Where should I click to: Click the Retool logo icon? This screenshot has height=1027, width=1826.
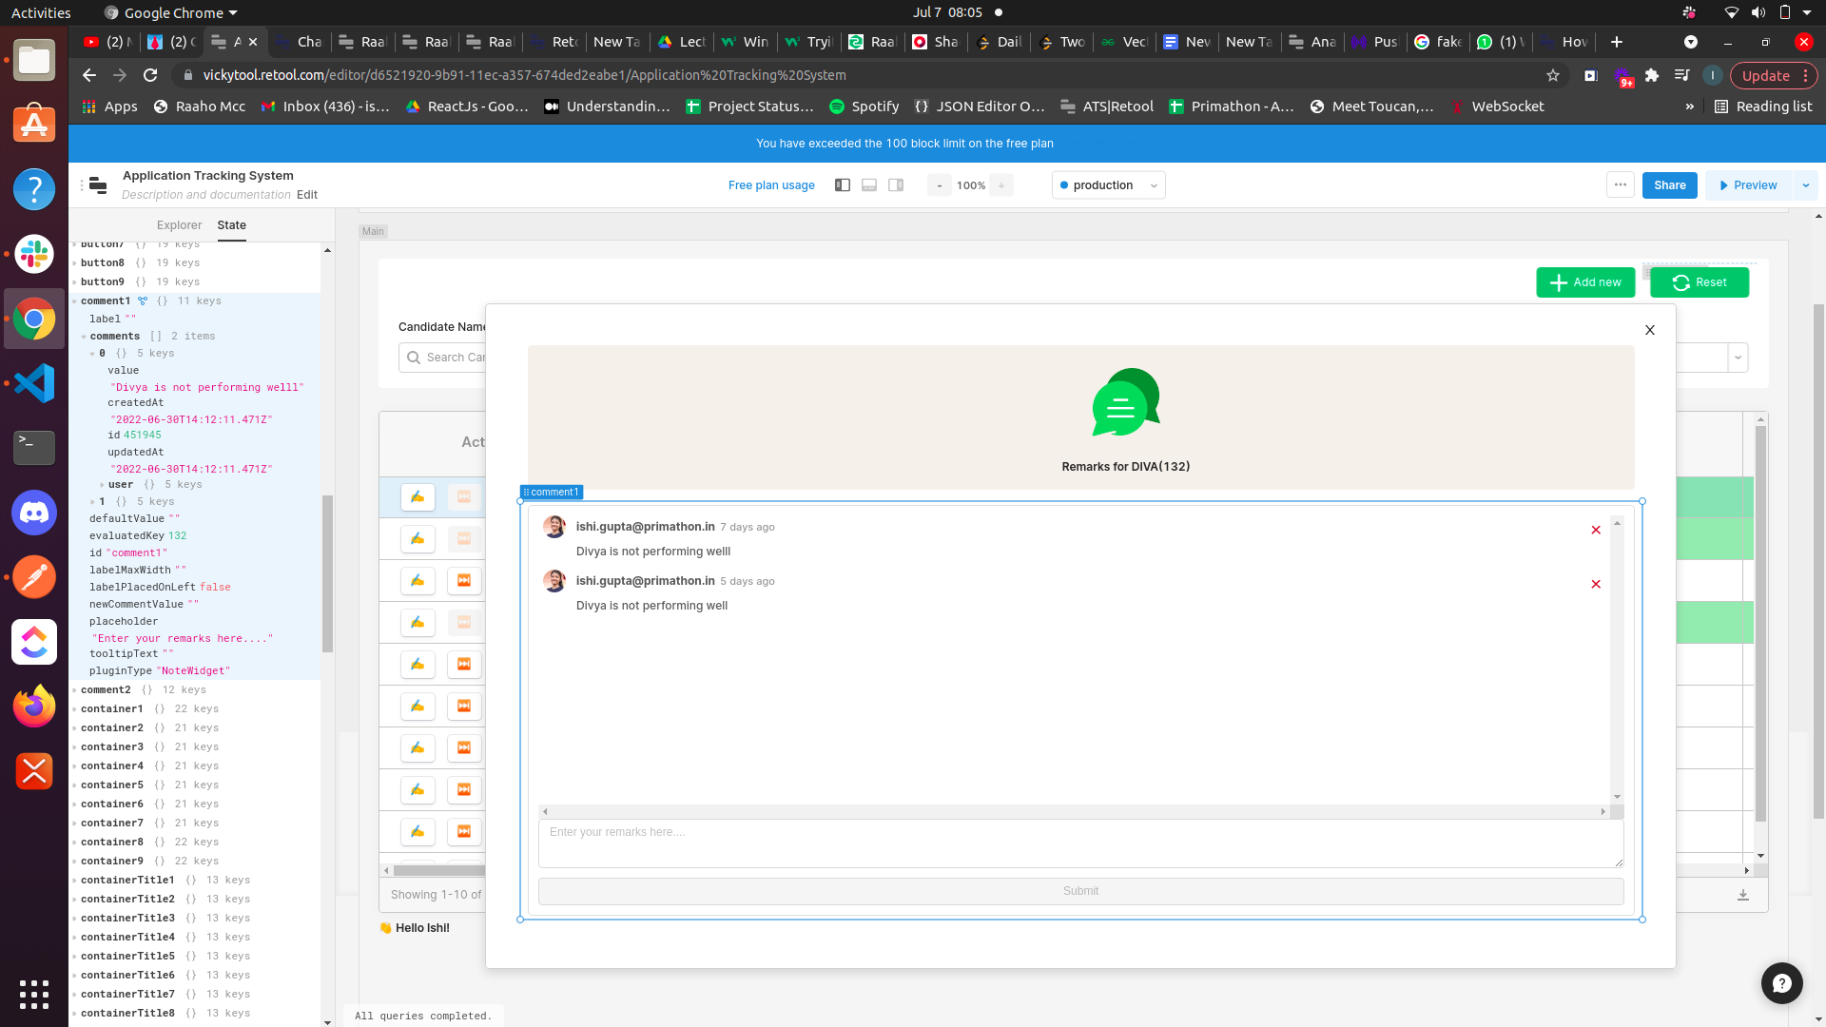(x=98, y=185)
